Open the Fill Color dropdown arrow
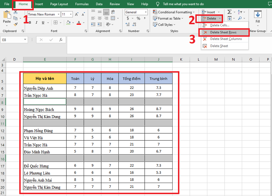 click(73, 23)
